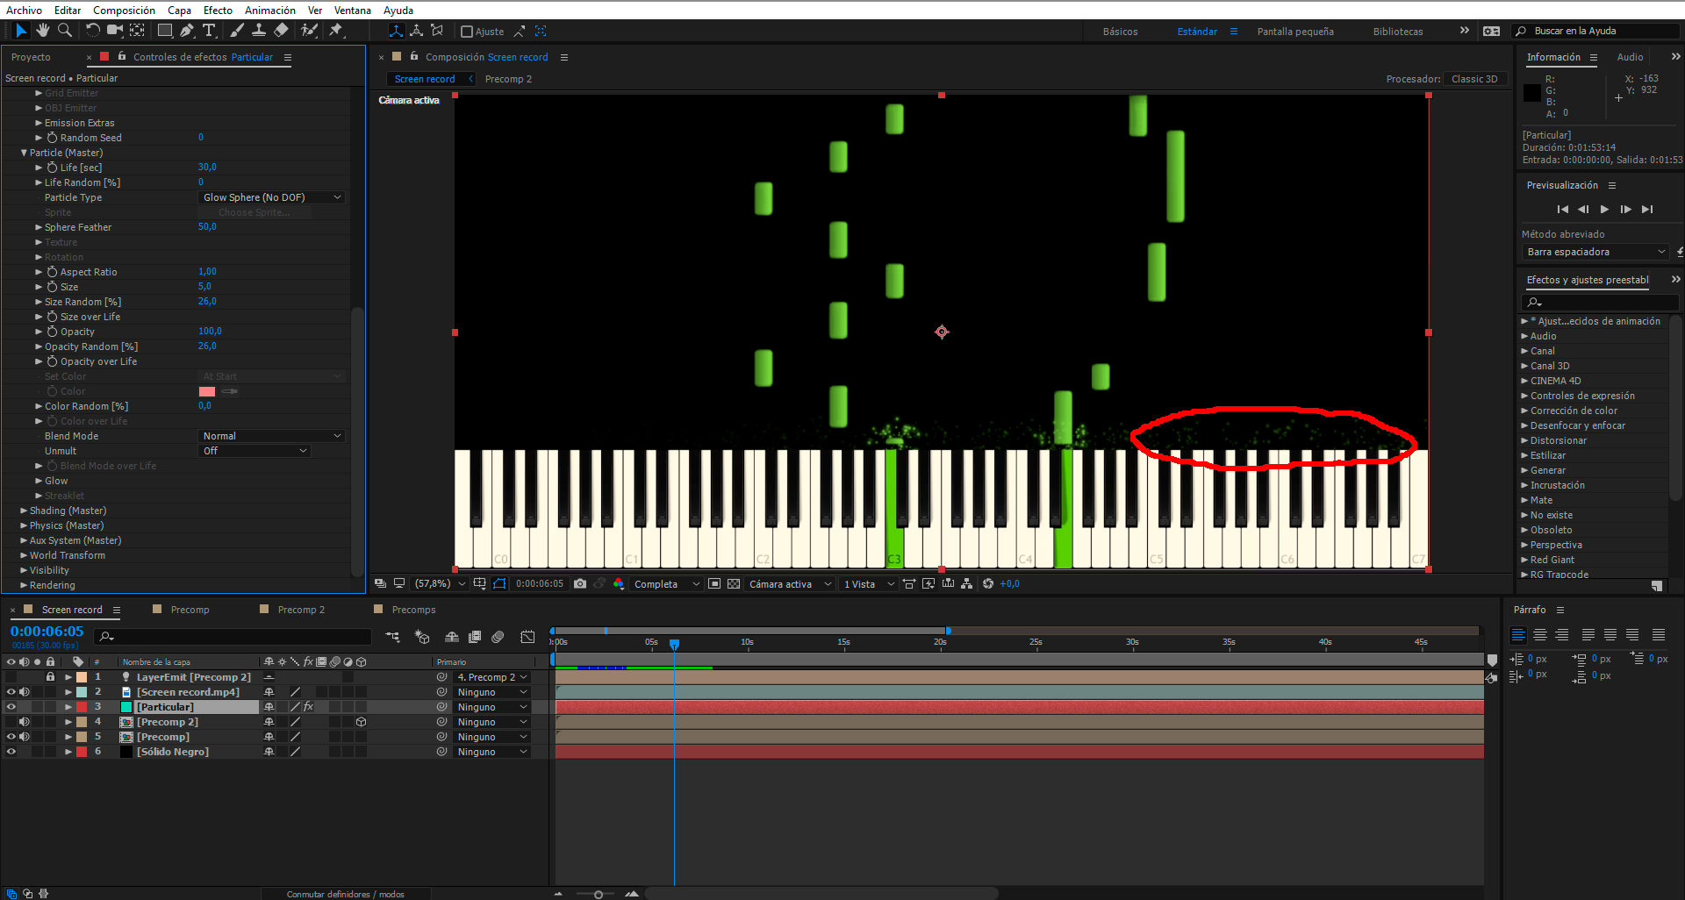Select the Pan Behind anchor tool
The height and width of the screenshot is (900, 1685).
137,31
